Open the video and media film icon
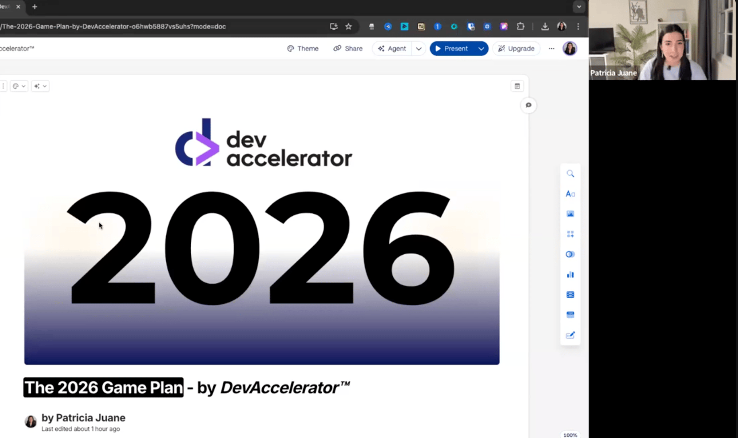This screenshot has height=438, width=738. [x=570, y=295]
